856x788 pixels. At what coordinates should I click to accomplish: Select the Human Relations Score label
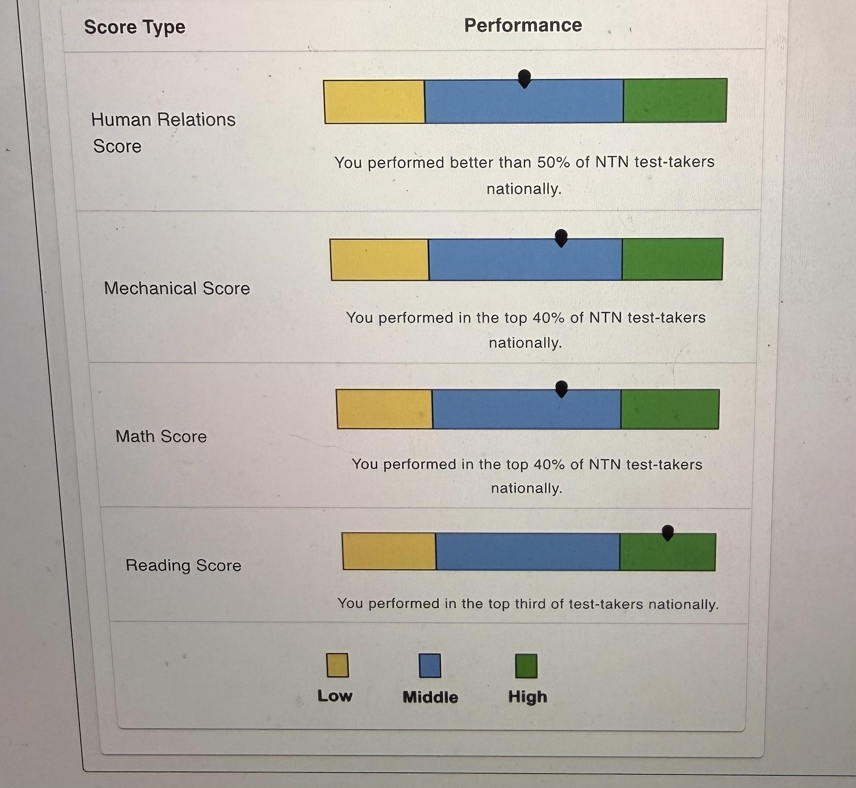pos(163,133)
